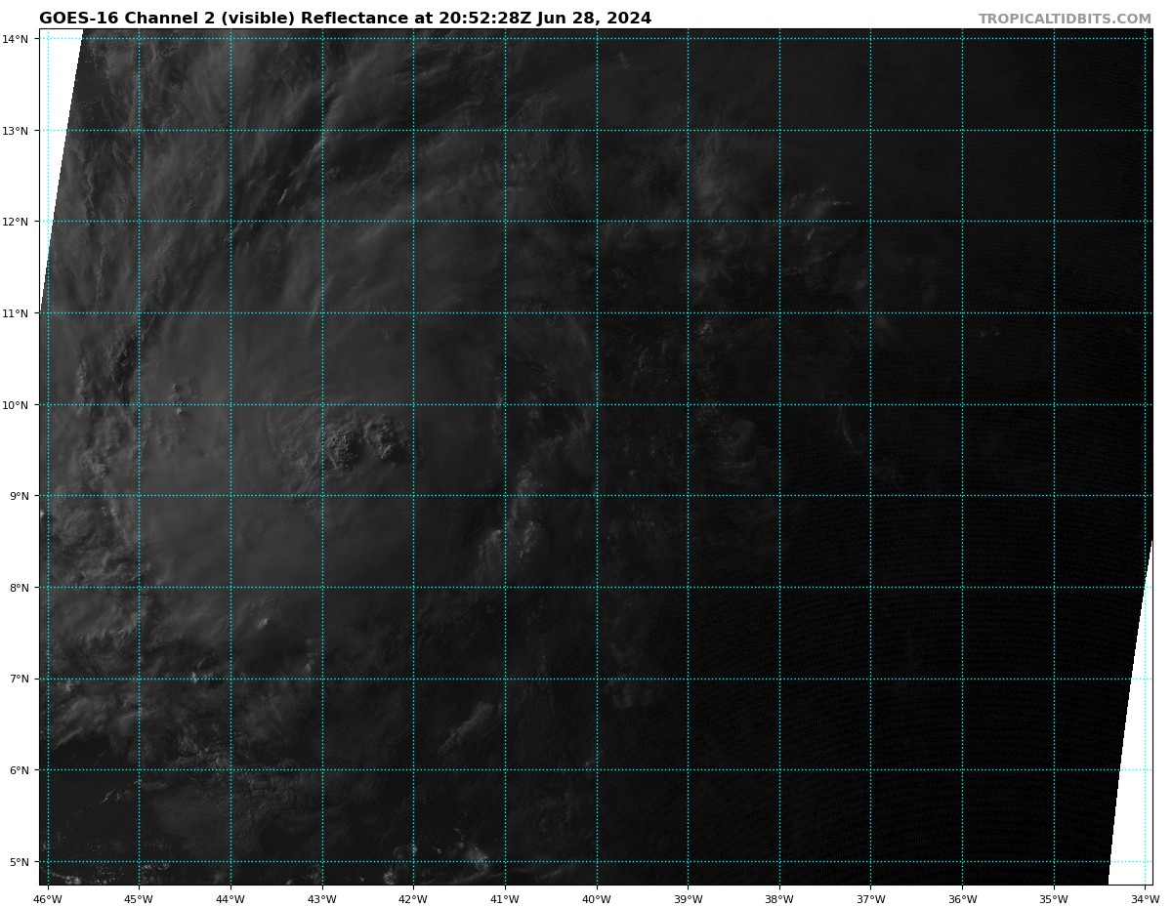This screenshot has width=1172, height=907.
Task: Click the TROPICALTIDBITS.COM watermark text
Action: [1065, 19]
